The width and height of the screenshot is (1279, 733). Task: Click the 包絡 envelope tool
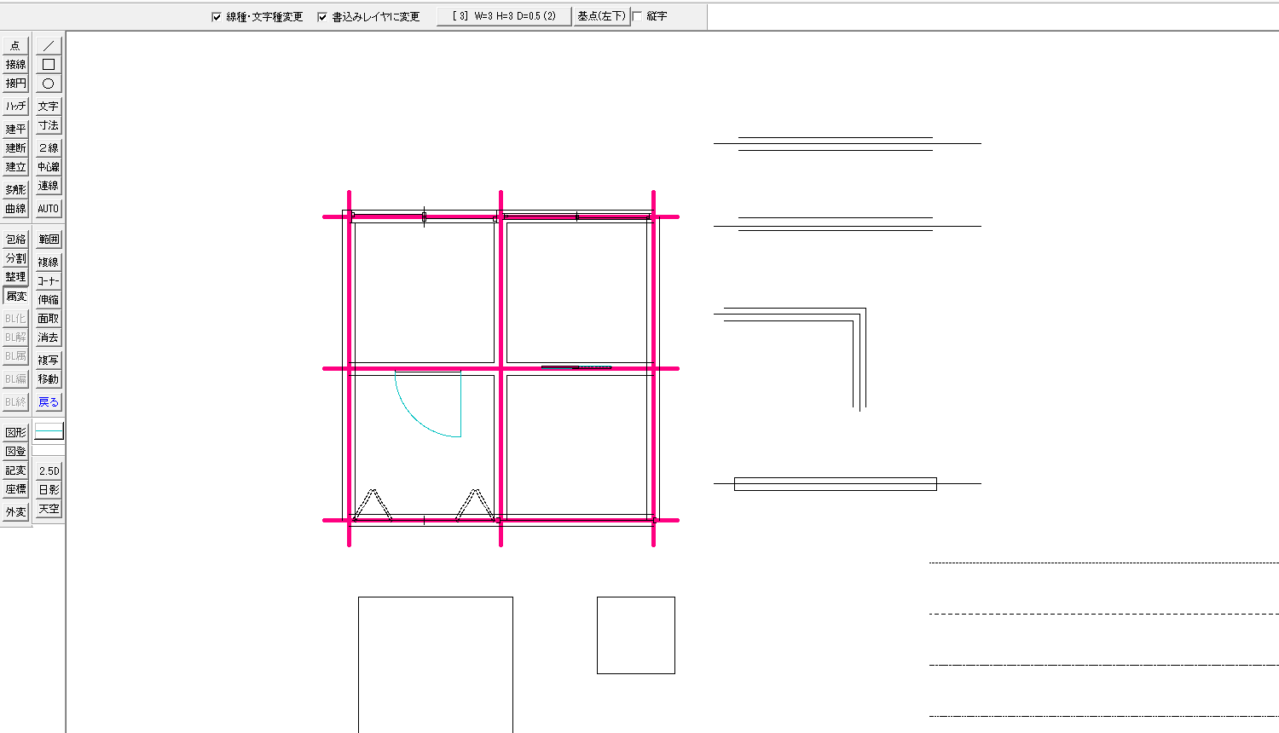coord(15,239)
